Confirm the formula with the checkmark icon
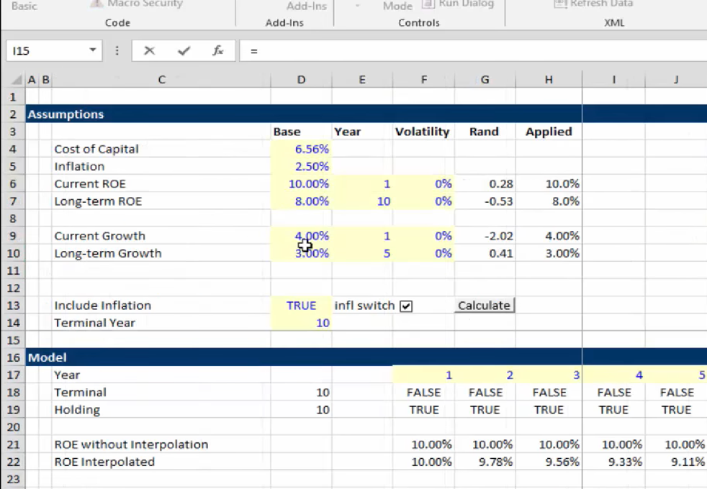 184,51
